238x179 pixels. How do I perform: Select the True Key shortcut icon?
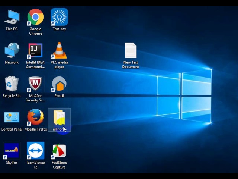pyautogui.click(x=59, y=17)
